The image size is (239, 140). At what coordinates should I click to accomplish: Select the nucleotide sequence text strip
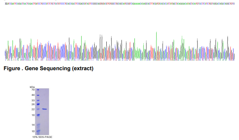click(120, 3)
